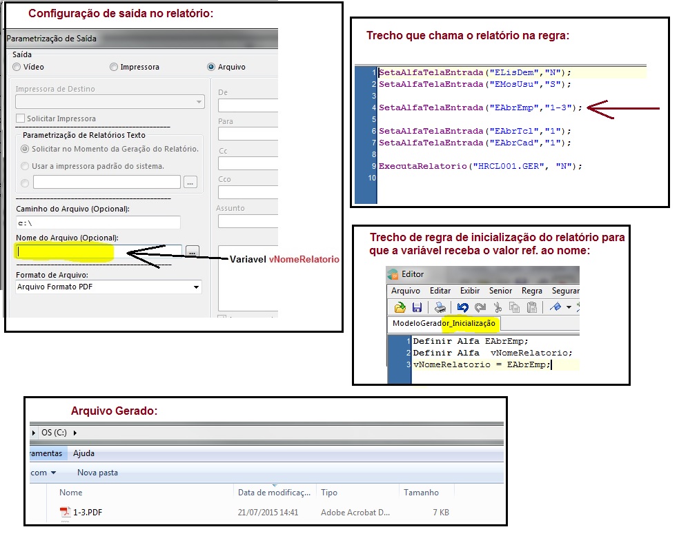
Task: Click the Caminho do Arquivo input field
Action: (97, 223)
